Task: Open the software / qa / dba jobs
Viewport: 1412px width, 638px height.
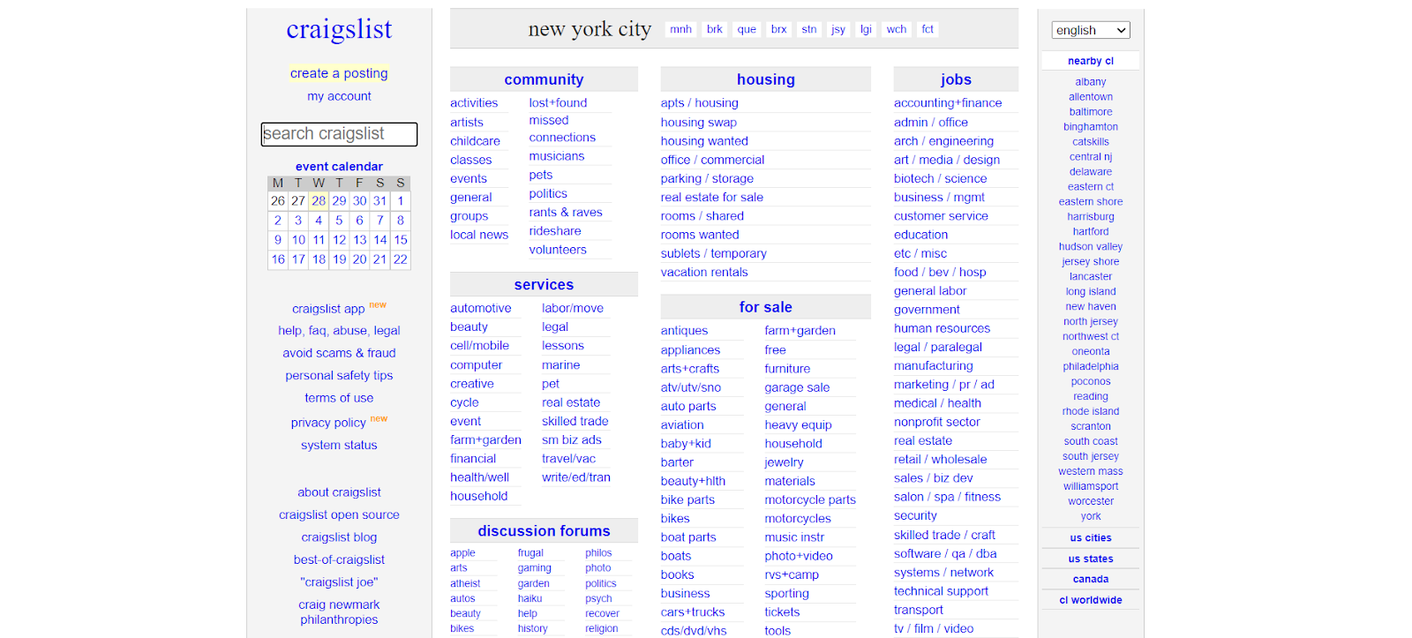Action: pyautogui.click(x=944, y=554)
